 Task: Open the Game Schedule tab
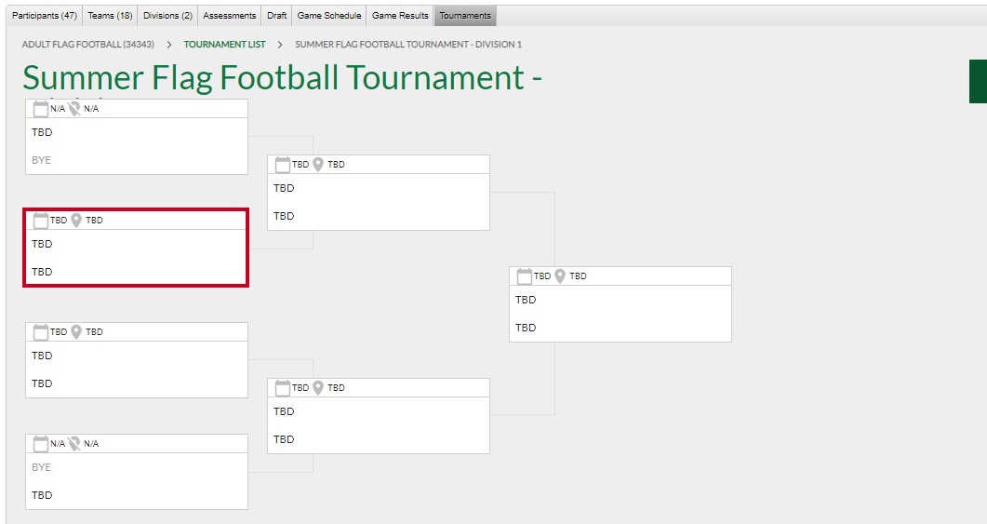tap(329, 16)
